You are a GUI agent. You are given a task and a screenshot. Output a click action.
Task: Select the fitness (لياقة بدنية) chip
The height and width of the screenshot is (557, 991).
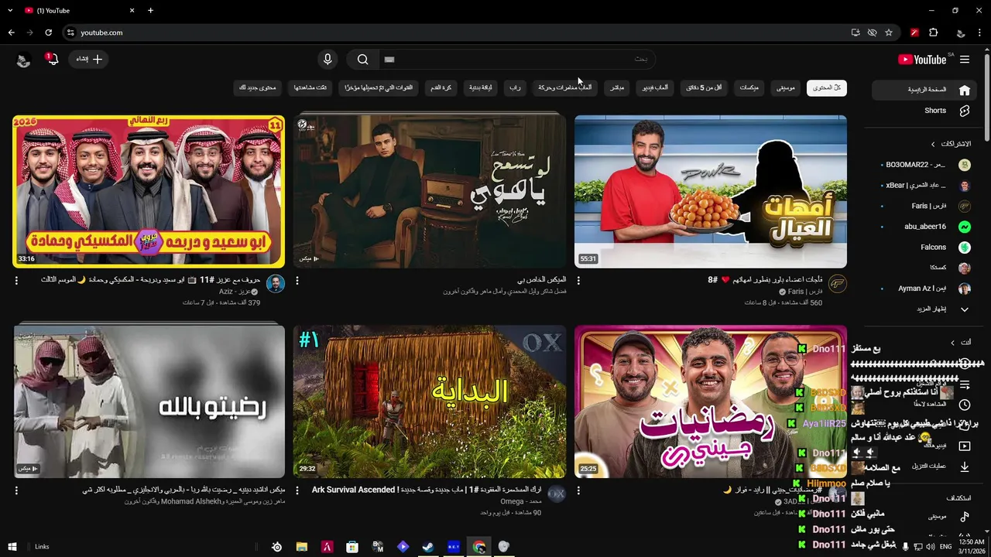coord(481,87)
